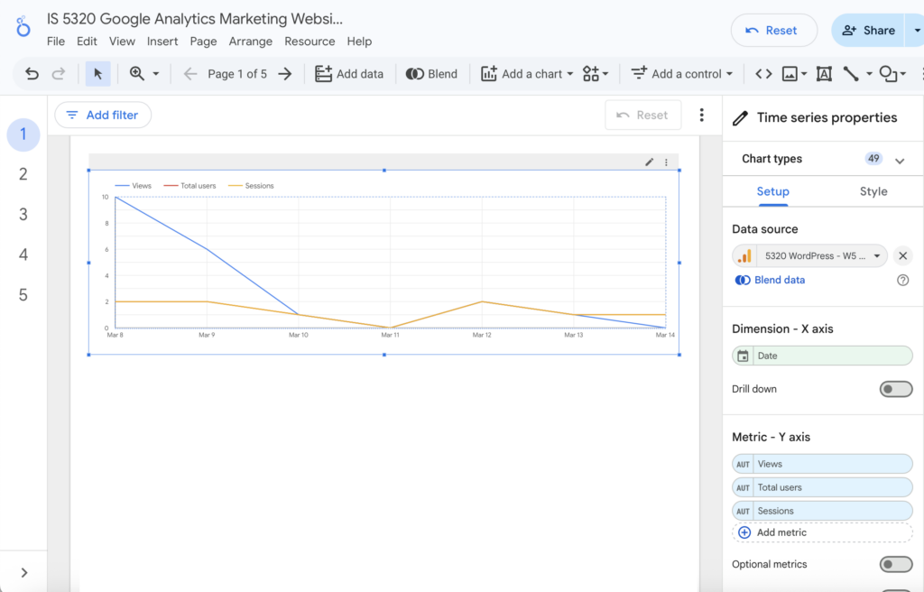Select the pointer selection mode tool
The image size is (924, 592).
(x=97, y=74)
